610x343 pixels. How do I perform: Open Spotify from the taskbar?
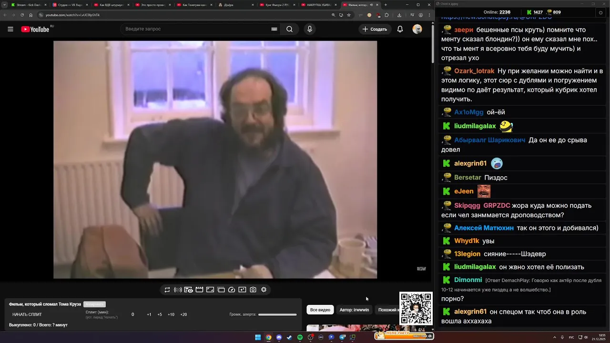click(300, 337)
